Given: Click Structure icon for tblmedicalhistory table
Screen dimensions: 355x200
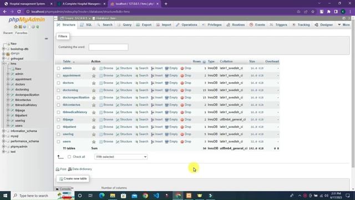Looking at the screenshot, I should click(118, 112).
